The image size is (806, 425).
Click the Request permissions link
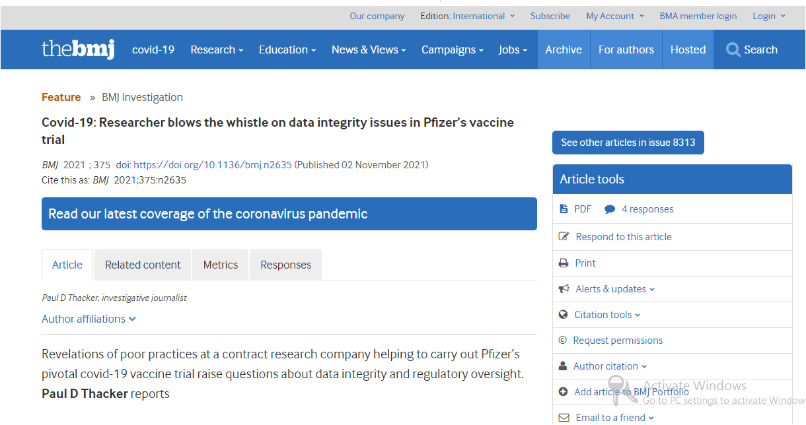(618, 341)
